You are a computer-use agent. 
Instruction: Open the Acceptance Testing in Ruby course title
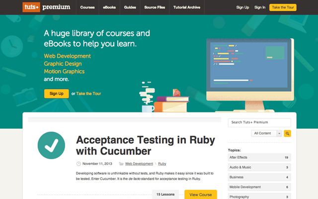click(146, 145)
